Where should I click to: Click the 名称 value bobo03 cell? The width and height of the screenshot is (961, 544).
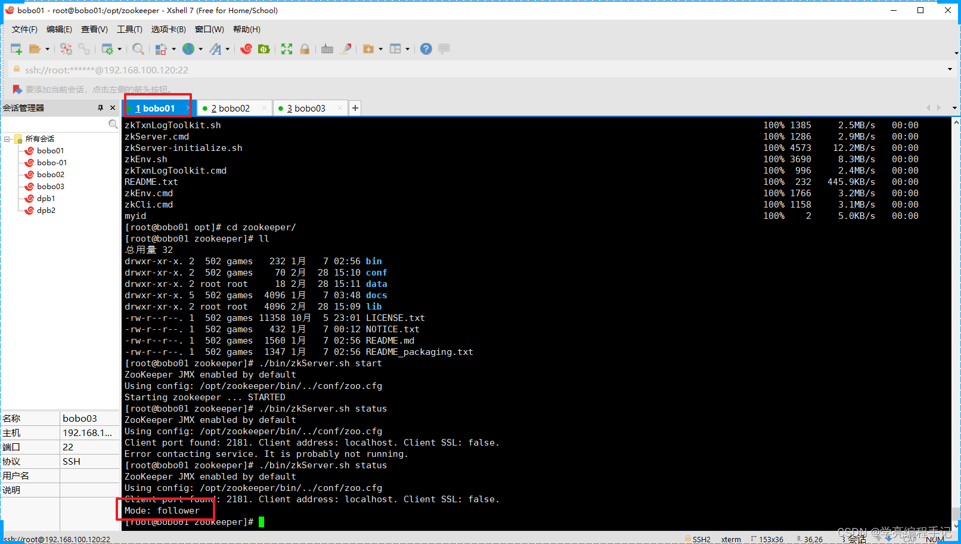[89, 419]
